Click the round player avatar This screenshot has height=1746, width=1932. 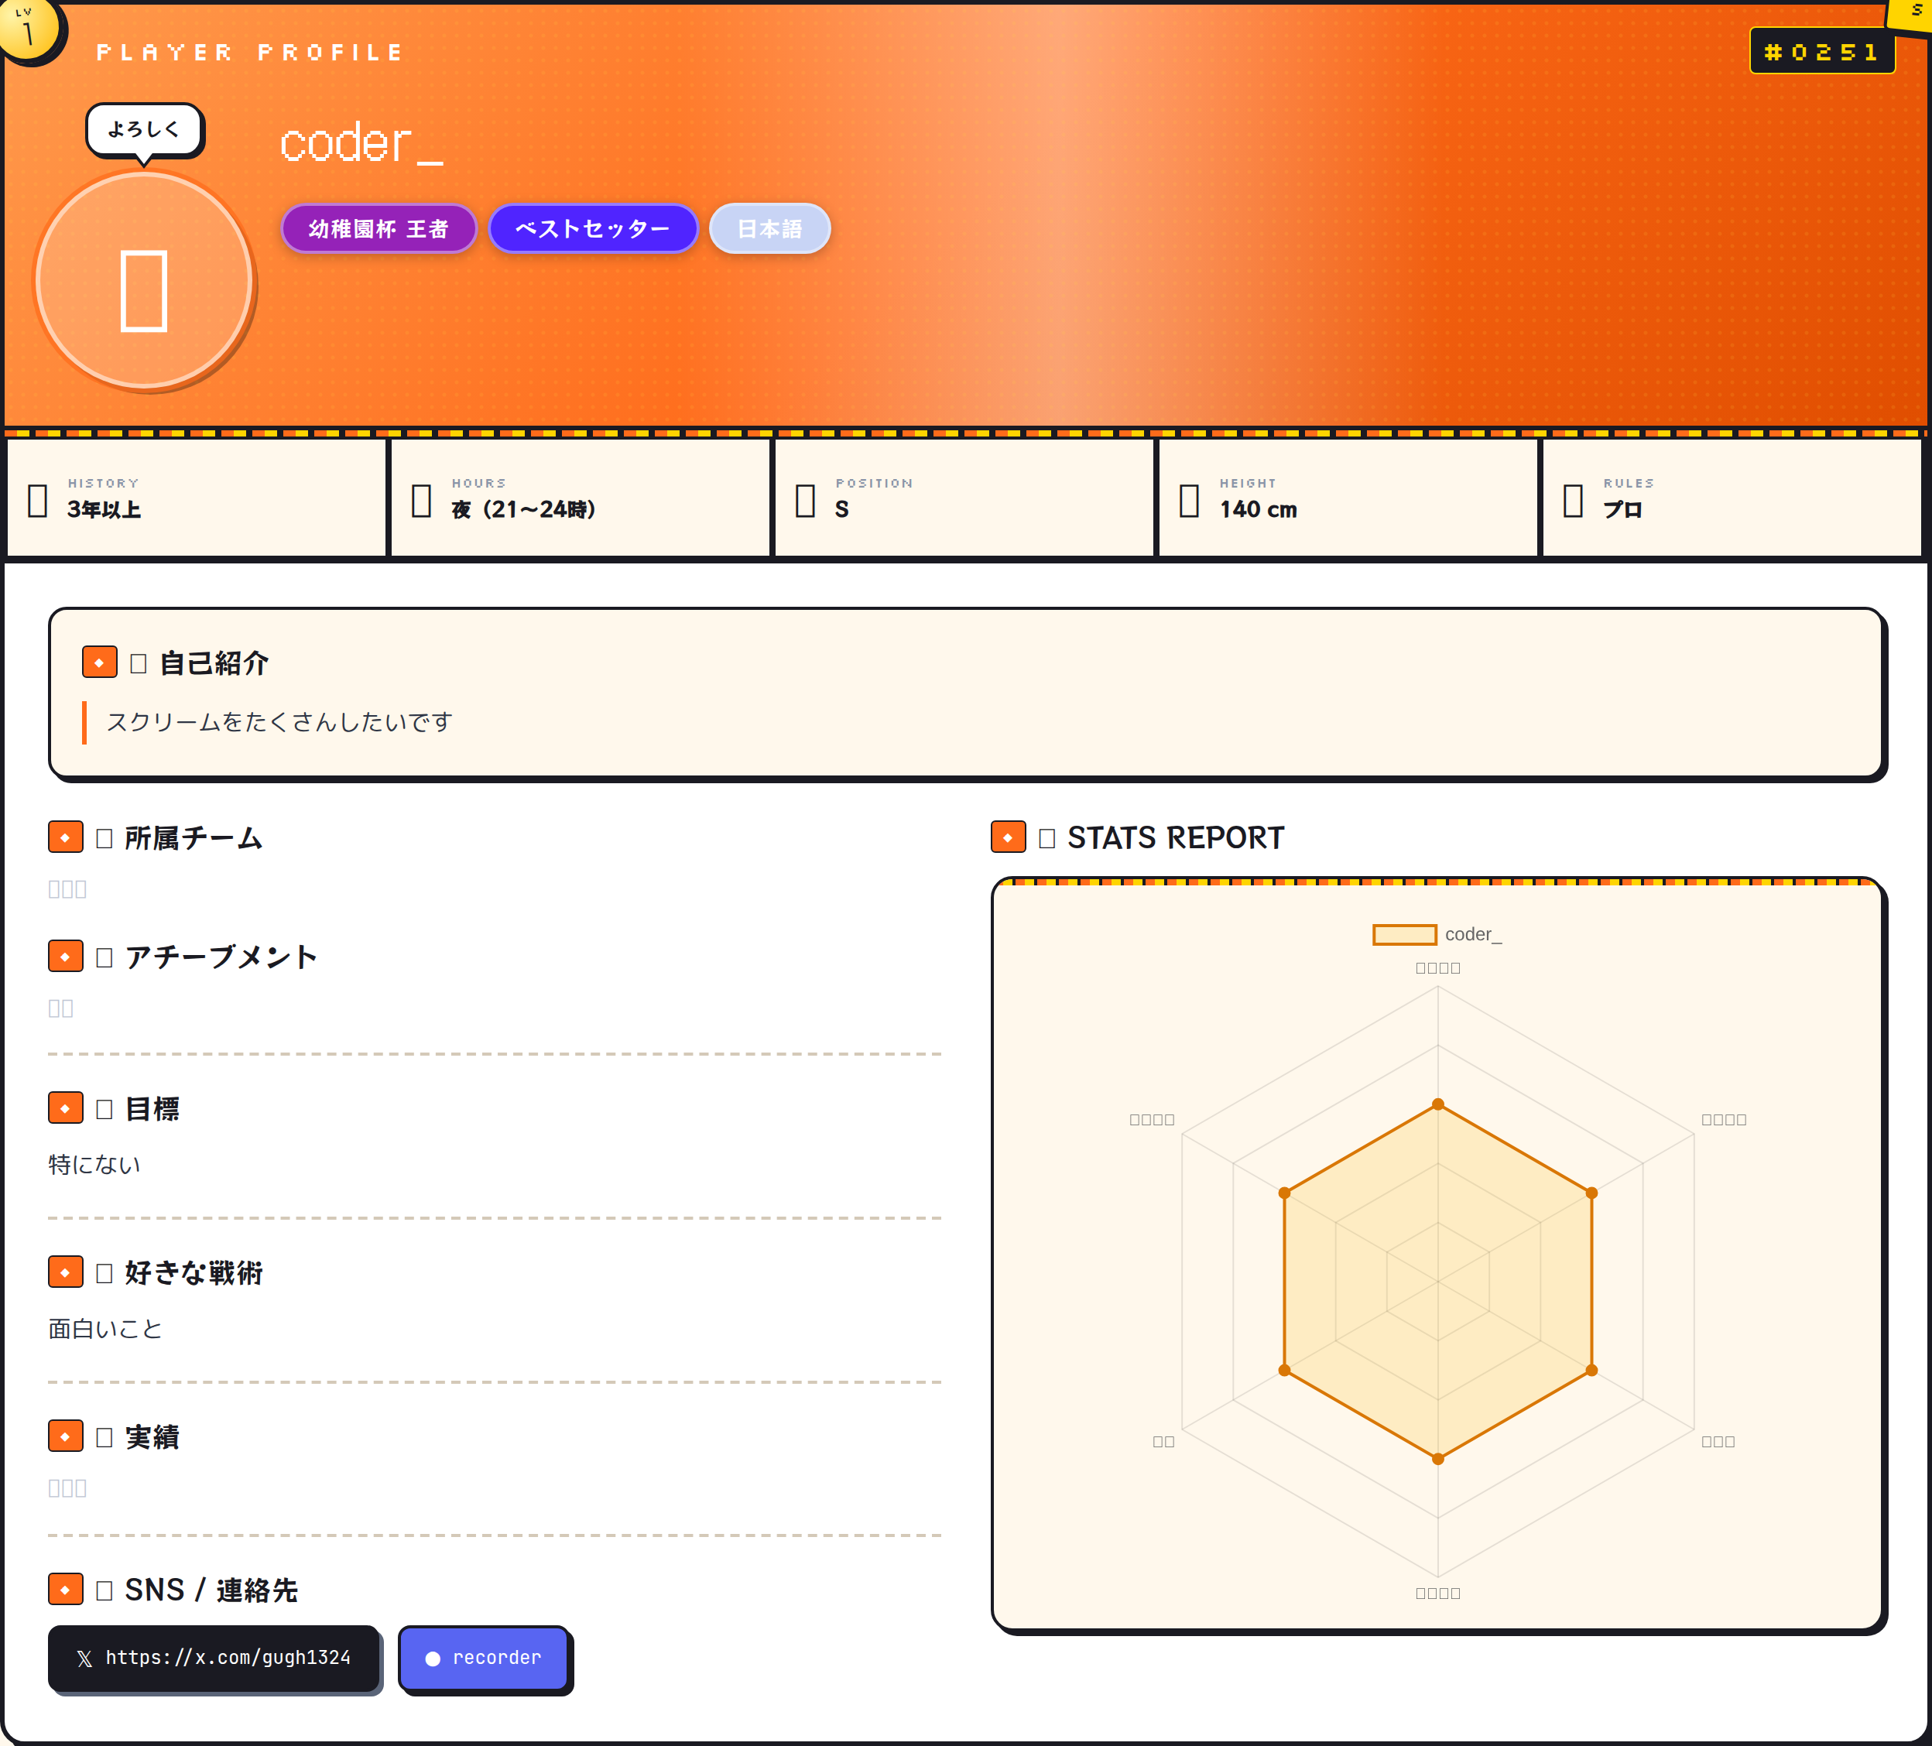coord(144,280)
